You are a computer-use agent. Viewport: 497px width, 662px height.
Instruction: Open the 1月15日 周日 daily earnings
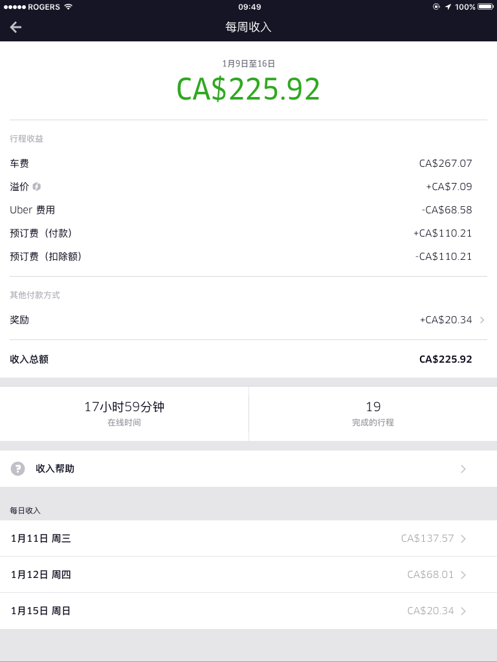click(248, 611)
